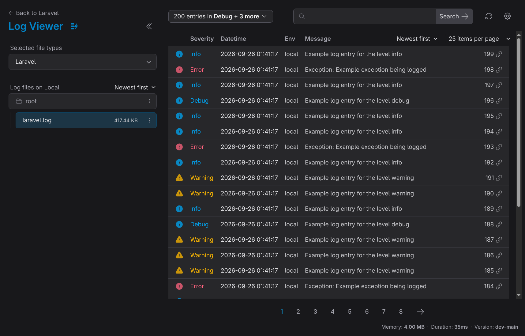
Task: Expand the Info entry numbered 189
Action: coord(339,209)
